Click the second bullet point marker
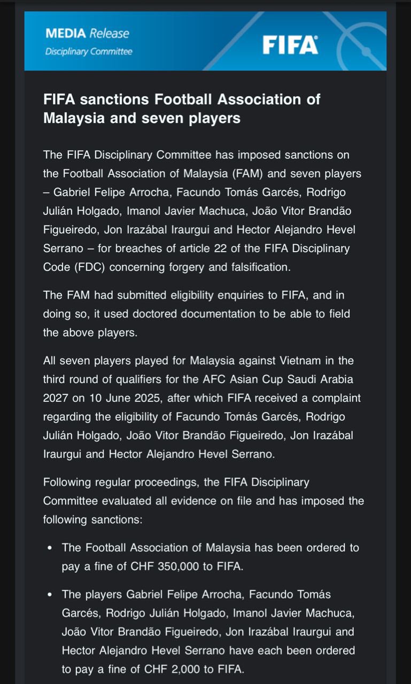The height and width of the screenshot is (684, 411). pyautogui.click(x=50, y=595)
